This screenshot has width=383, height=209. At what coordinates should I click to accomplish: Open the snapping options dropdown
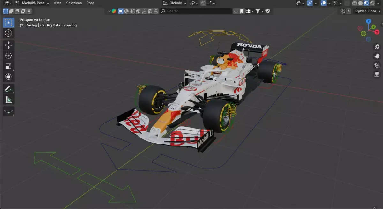point(211,3)
